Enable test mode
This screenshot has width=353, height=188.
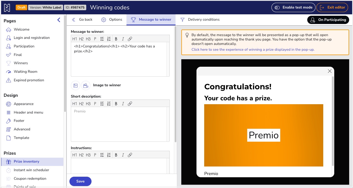293,7
